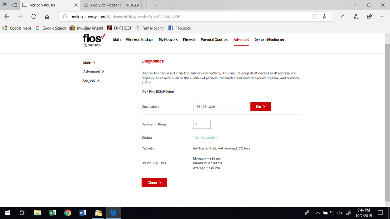Click the Number of Pings field
This screenshot has width=390, height=219.
(202, 124)
